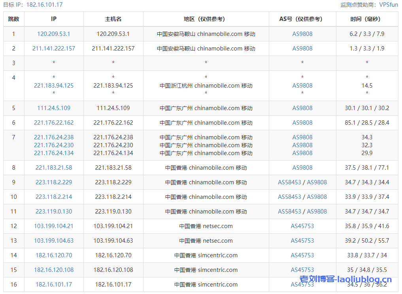Select the blue IP link 223.119.0.130
The image size is (402, 294).
(x=54, y=212)
